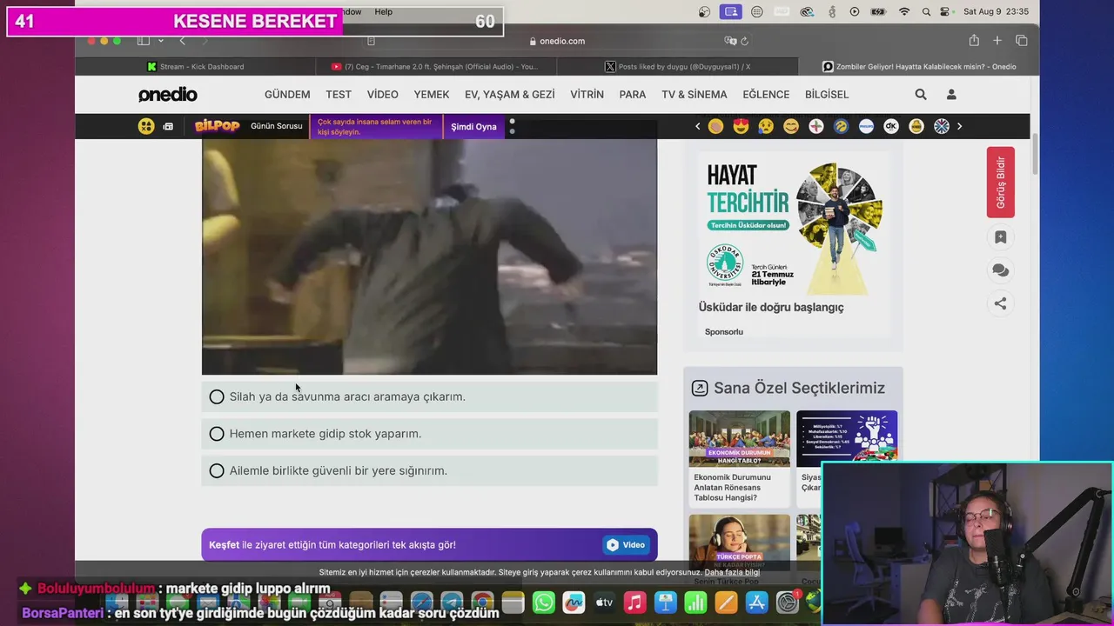Share the page with share icon
The image size is (1114, 626).
tap(1000, 303)
